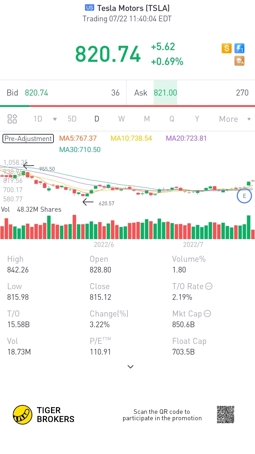Viewport: 255px width, 454px height.
Task: Tap the Bid price 820.74
Action: tap(36, 93)
